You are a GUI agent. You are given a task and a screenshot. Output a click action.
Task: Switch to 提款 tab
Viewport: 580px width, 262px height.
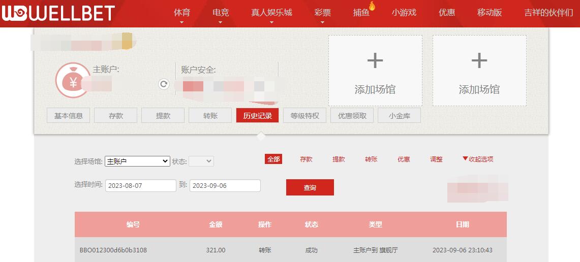[163, 116]
